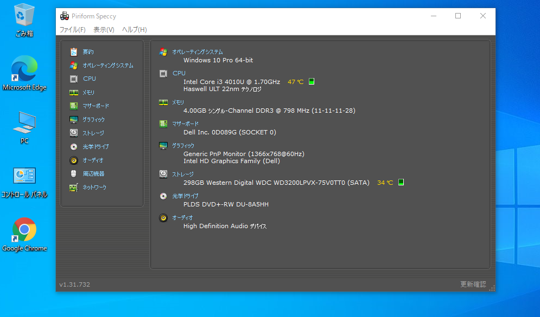
Task: Click Windows 10 Pro 64-bit text
Action: [x=218, y=60]
